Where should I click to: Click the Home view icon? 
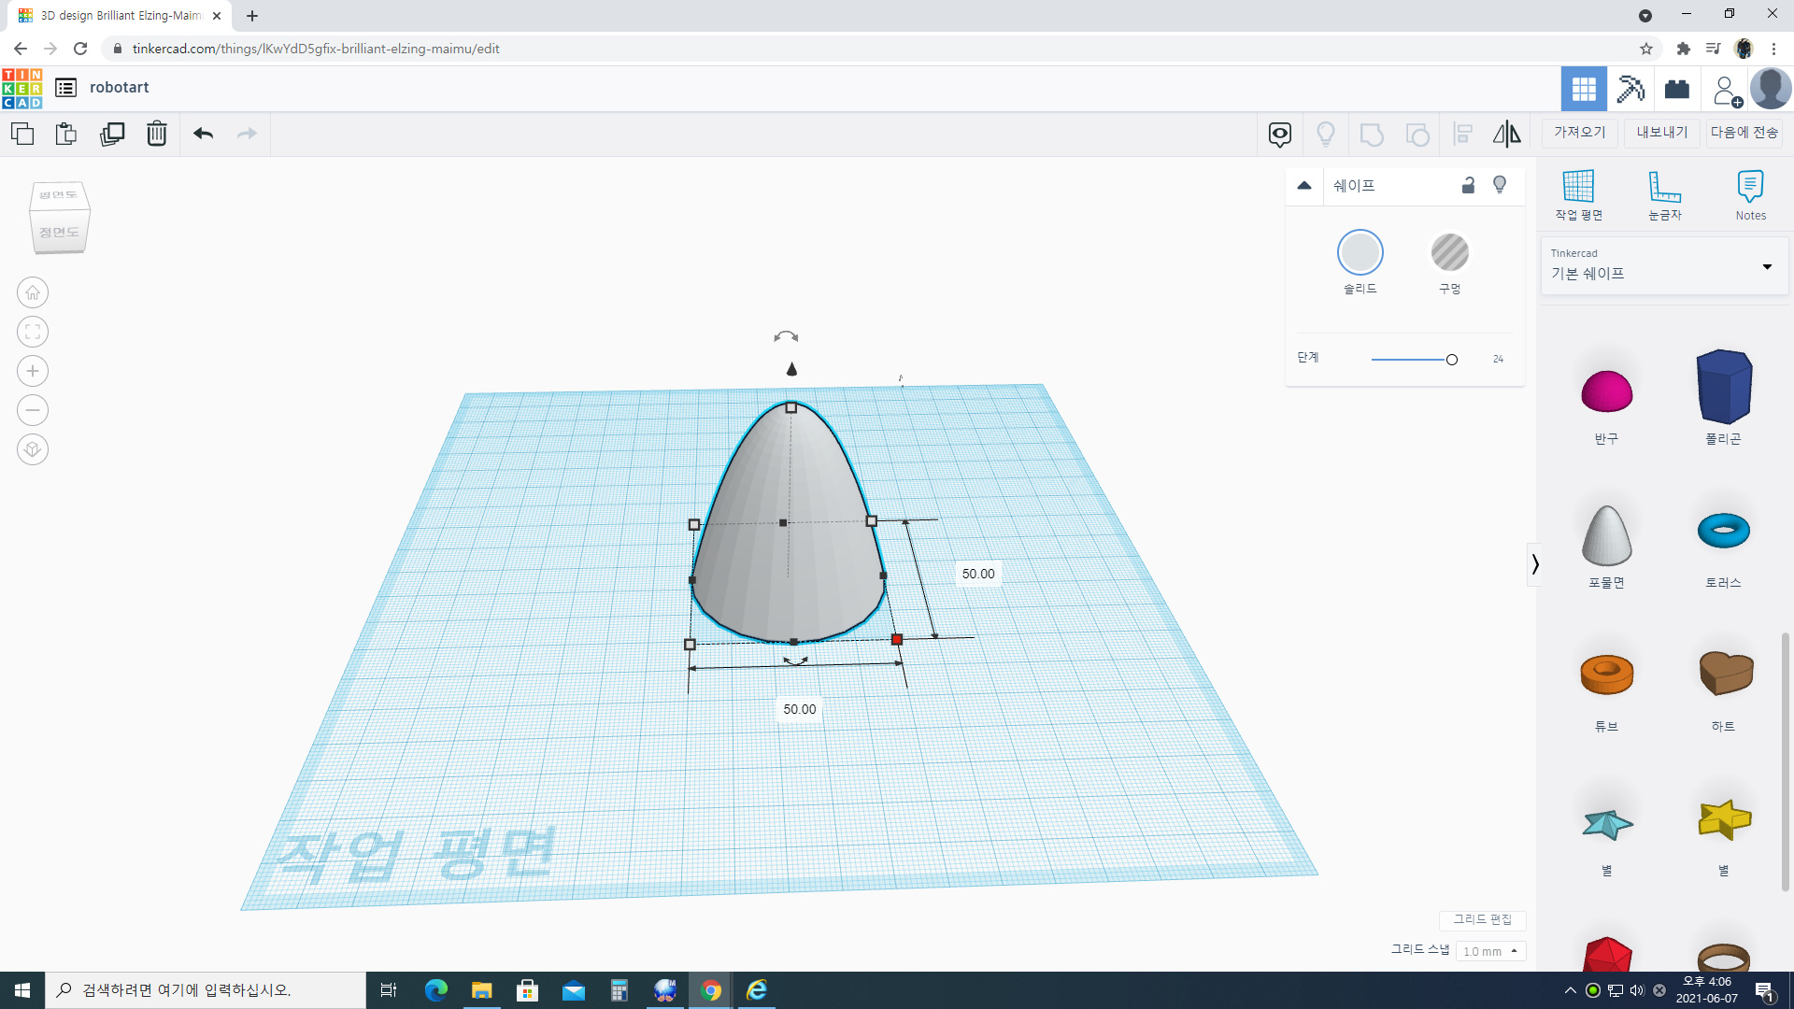tap(33, 292)
